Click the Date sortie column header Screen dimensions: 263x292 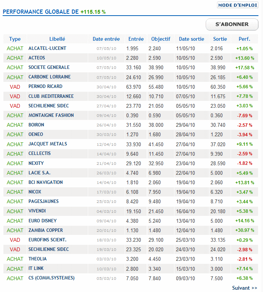pyautogui.click(x=192, y=39)
